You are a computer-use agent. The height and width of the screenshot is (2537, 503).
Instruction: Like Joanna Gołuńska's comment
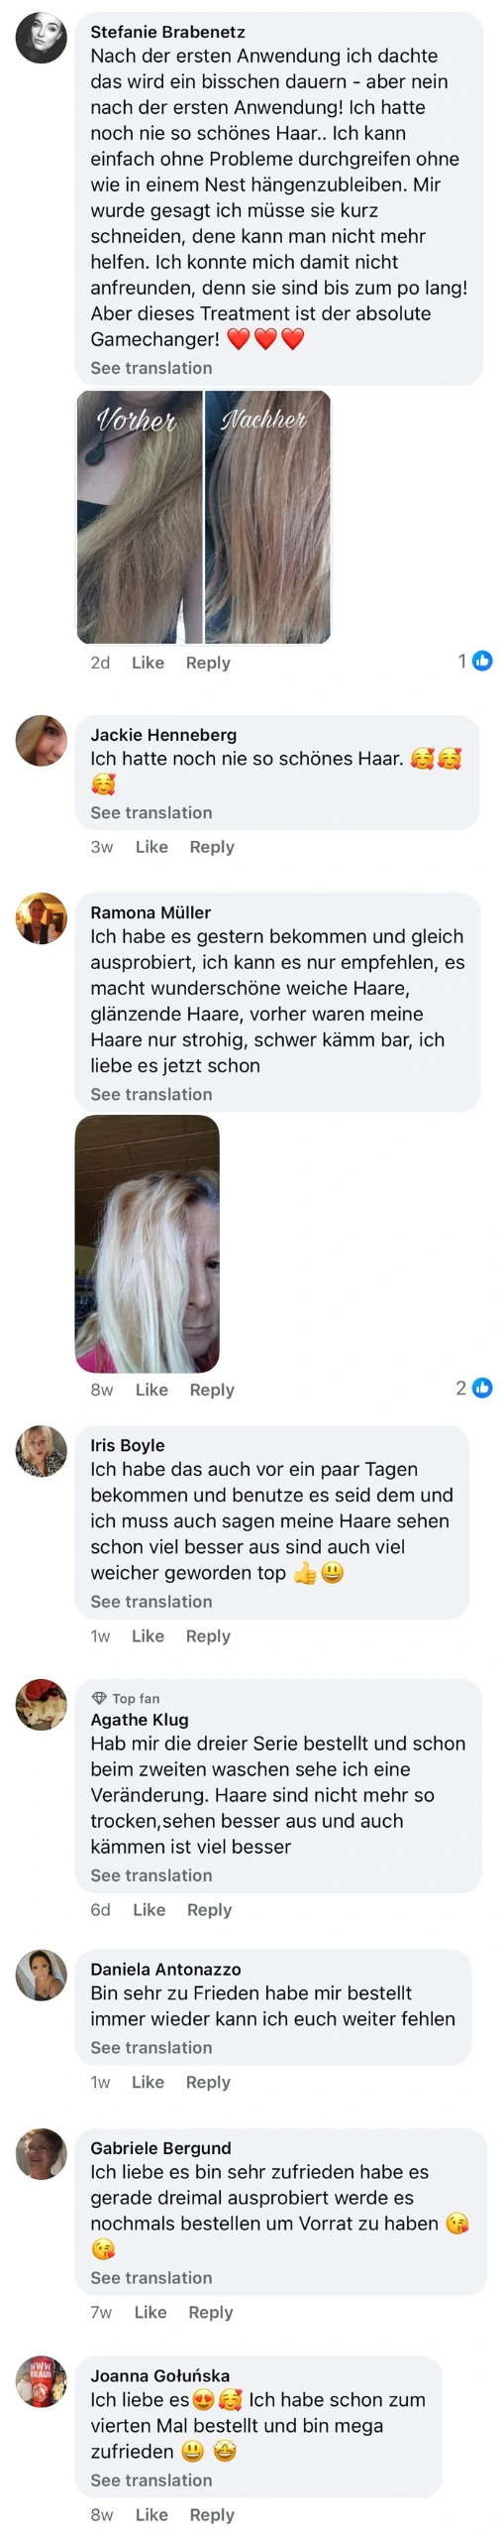151,2513
